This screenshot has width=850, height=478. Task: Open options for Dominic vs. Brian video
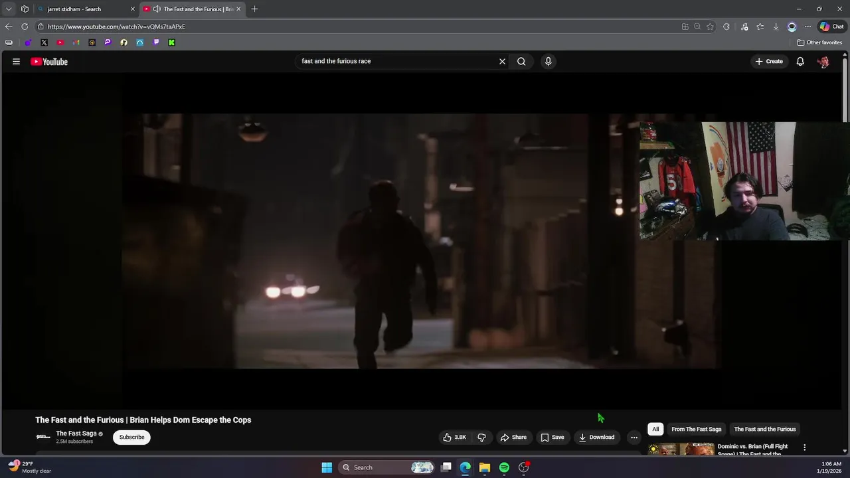(x=804, y=447)
